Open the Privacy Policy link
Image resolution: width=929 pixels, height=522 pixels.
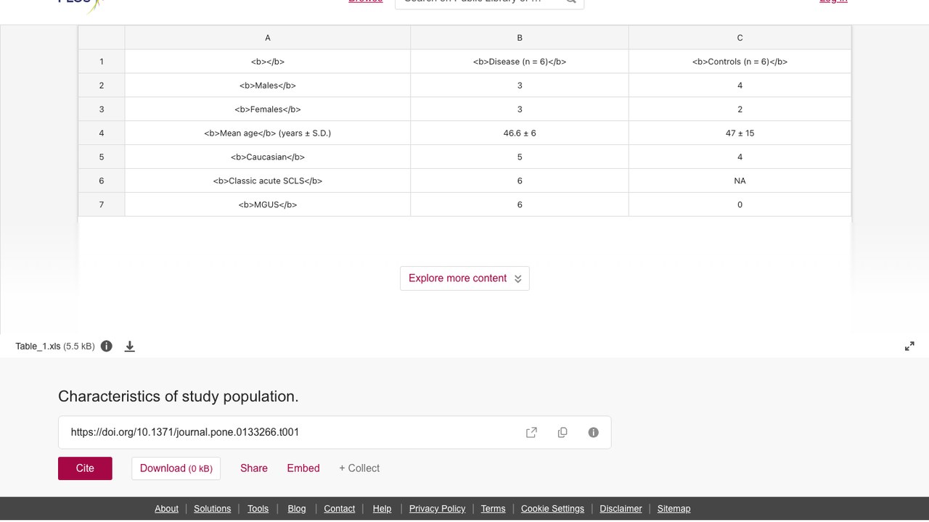coord(437,509)
